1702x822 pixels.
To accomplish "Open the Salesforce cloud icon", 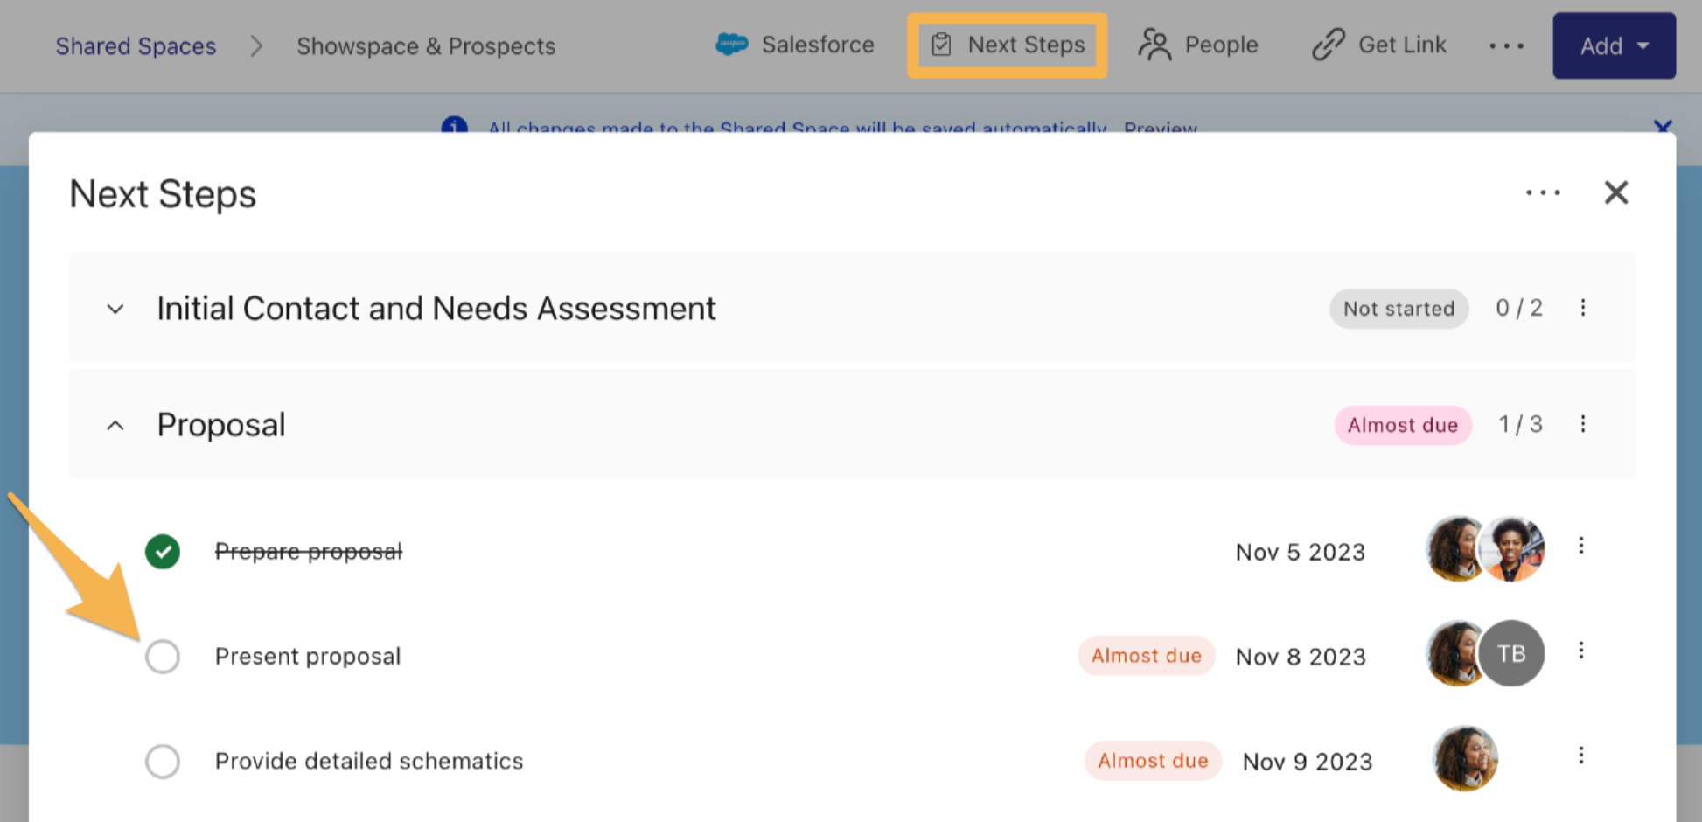I will click(x=731, y=44).
